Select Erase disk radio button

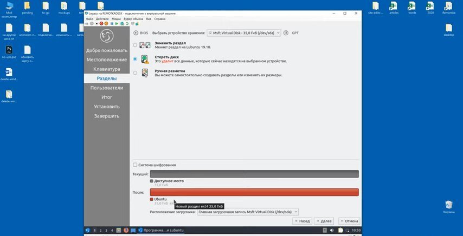pyautogui.click(x=135, y=59)
